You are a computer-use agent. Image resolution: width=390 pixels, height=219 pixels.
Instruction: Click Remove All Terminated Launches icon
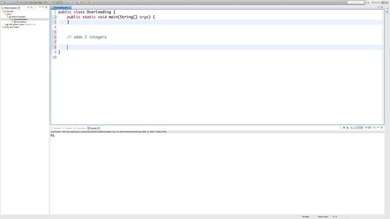click(x=348, y=128)
